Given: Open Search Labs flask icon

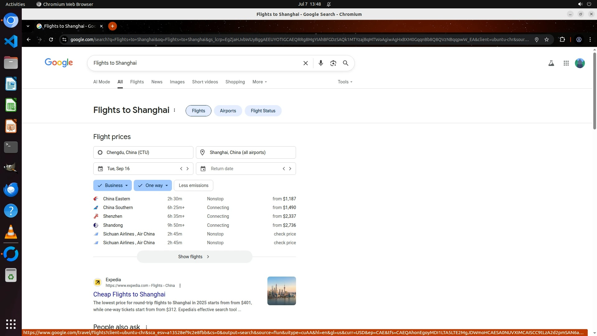Looking at the screenshot, I should click(551, 63).
